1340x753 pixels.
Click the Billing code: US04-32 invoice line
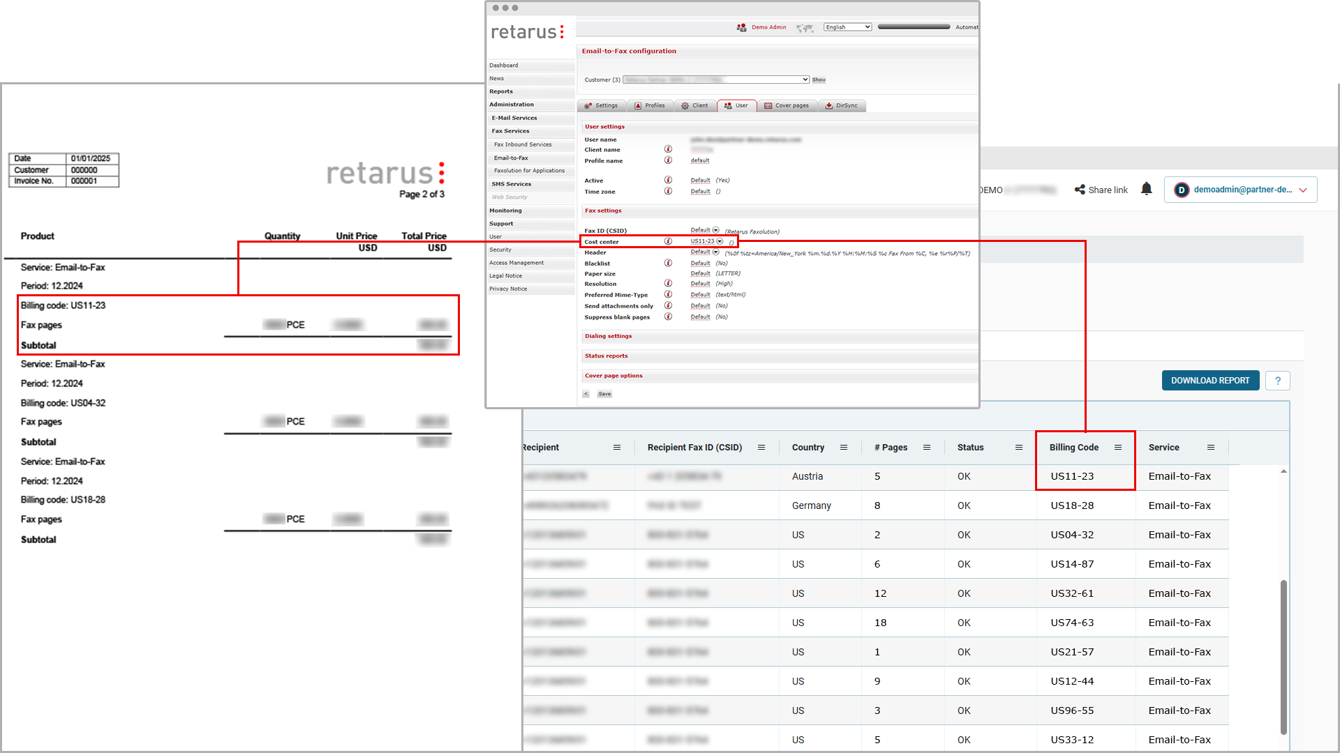(63, 403)
